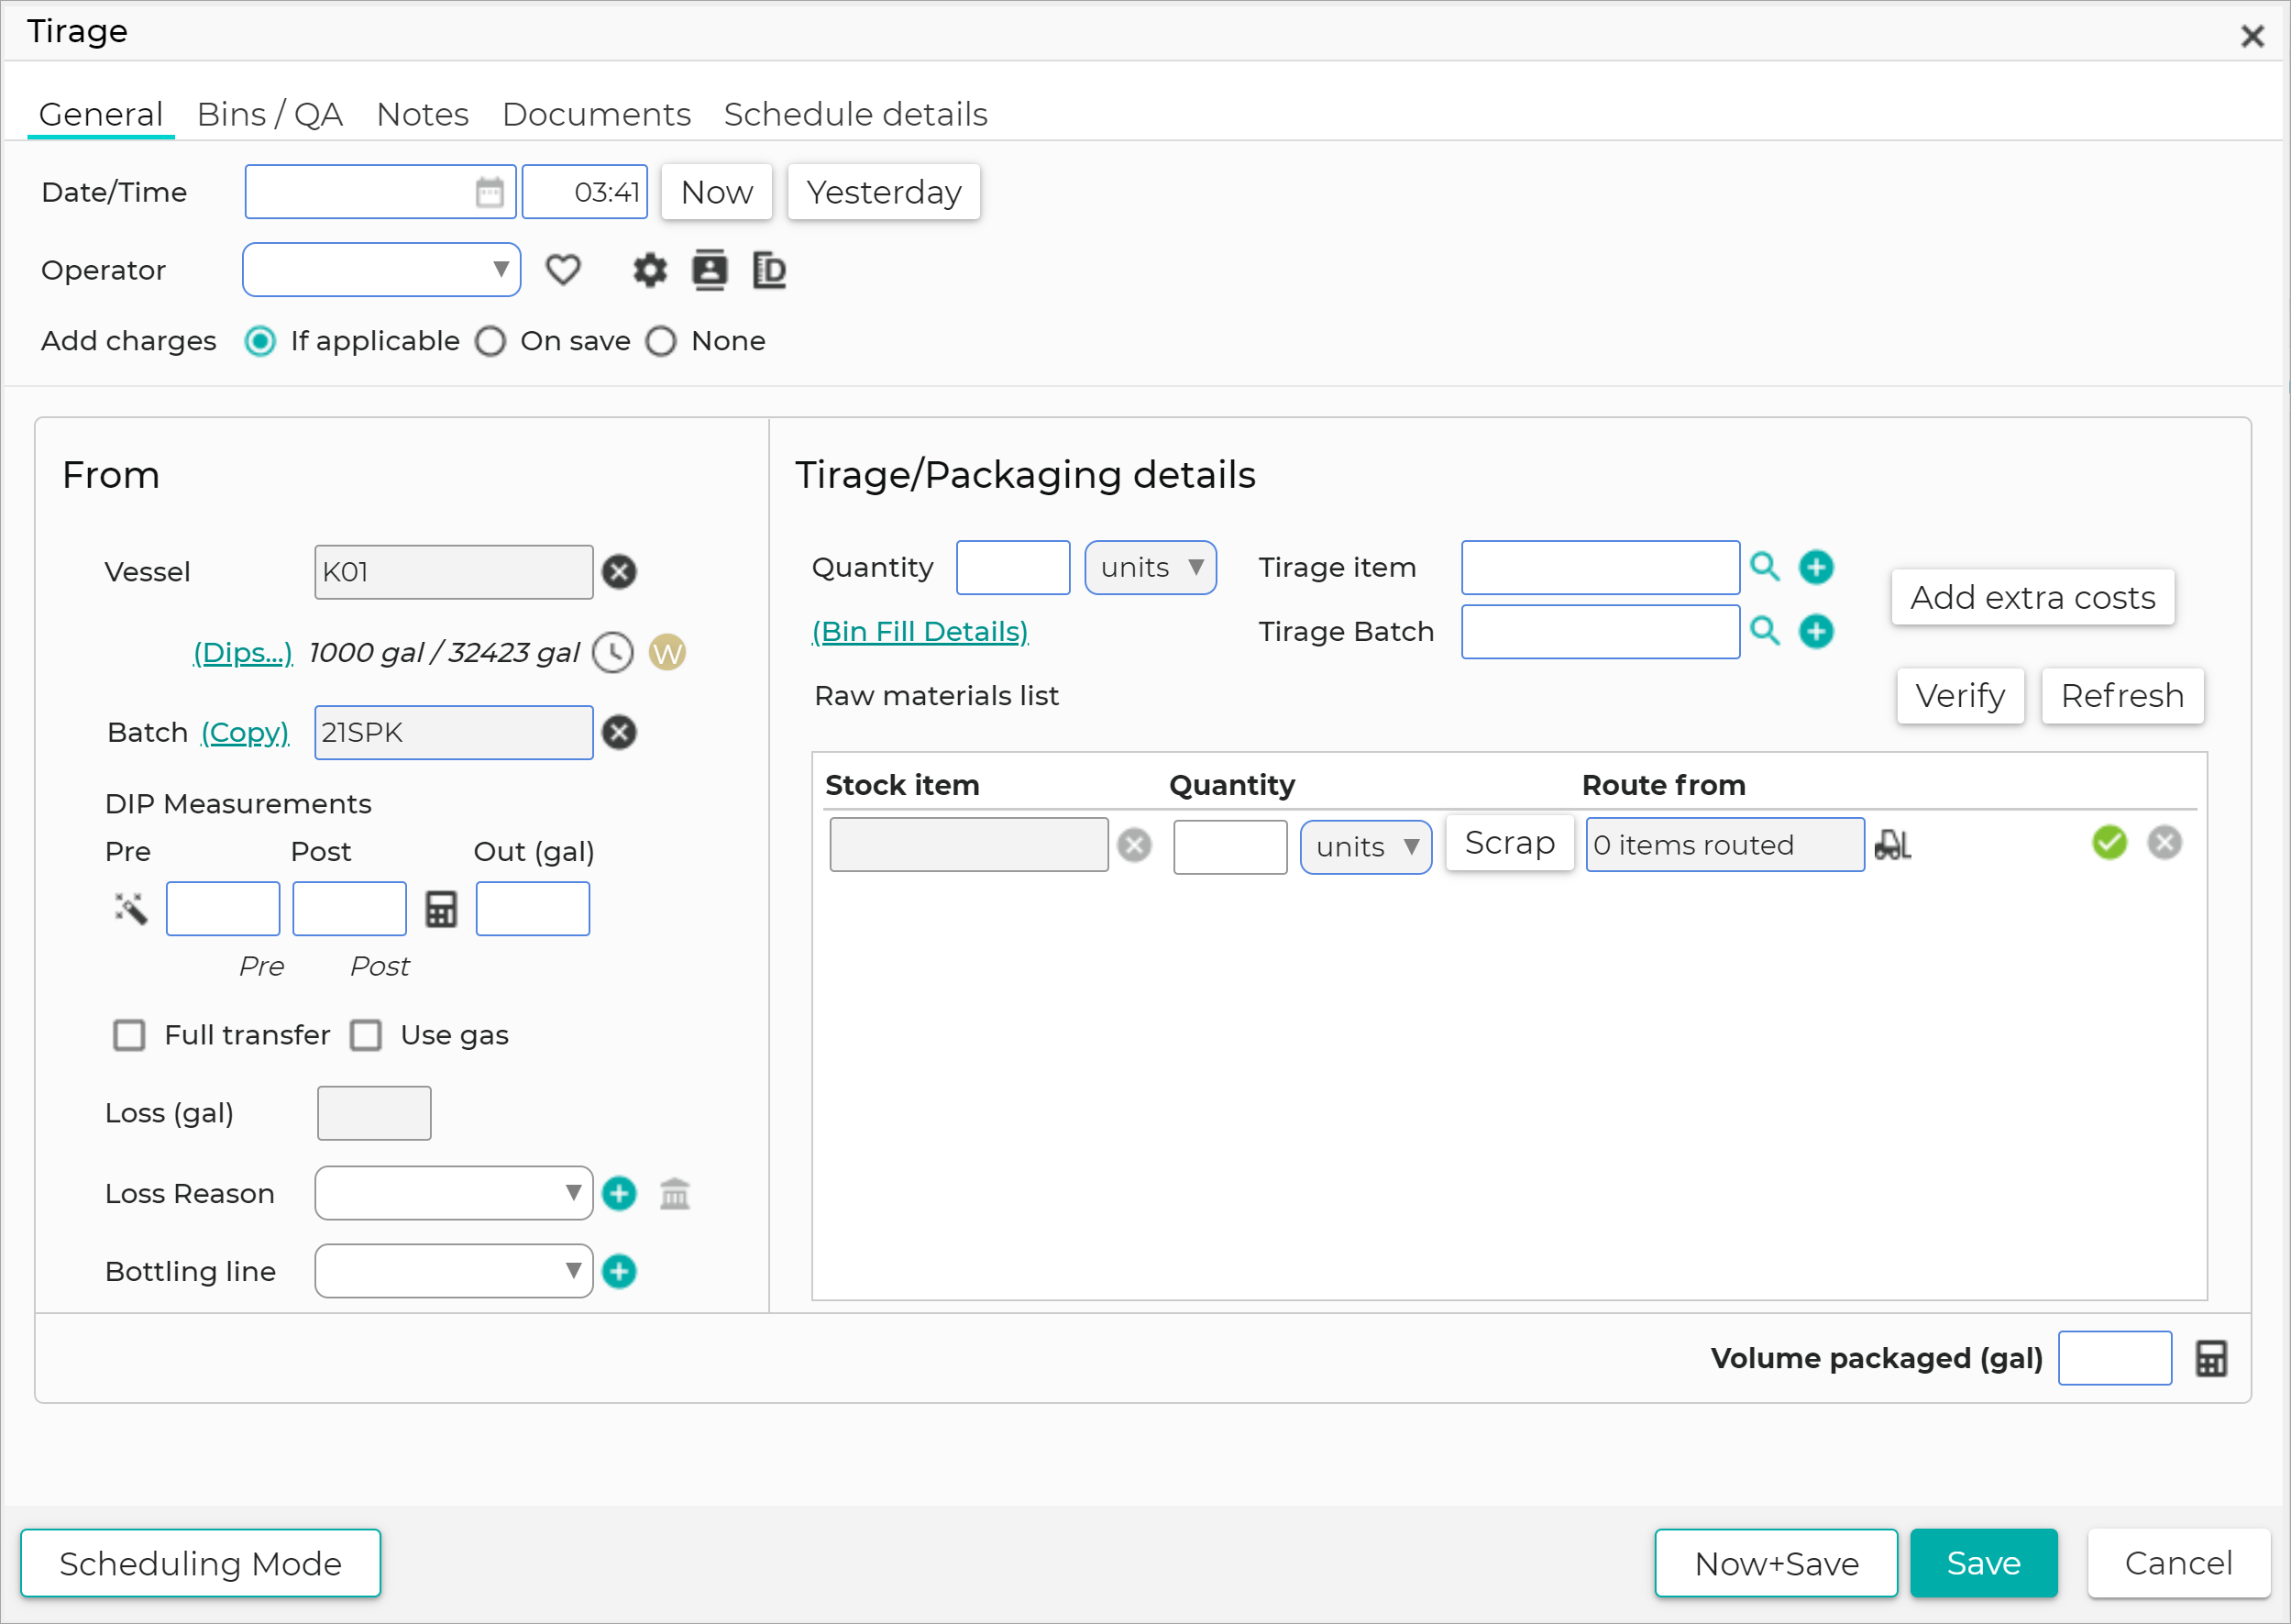Open the DIP measurements calculator icon
Screen dimensions: 2291x1624
pyautogui.click(x=441, y=909)
